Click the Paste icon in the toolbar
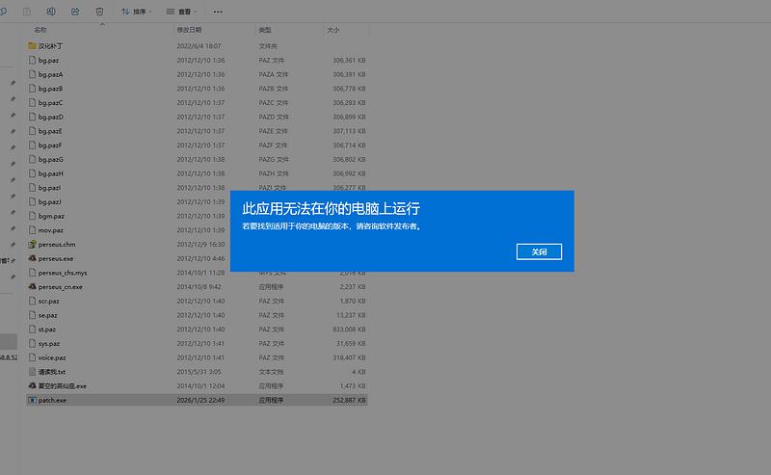771x475 pixels. (27, 12)
